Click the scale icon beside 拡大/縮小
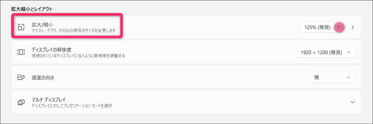The width and height of the screenshot is (373, 124). click(21, 28)
